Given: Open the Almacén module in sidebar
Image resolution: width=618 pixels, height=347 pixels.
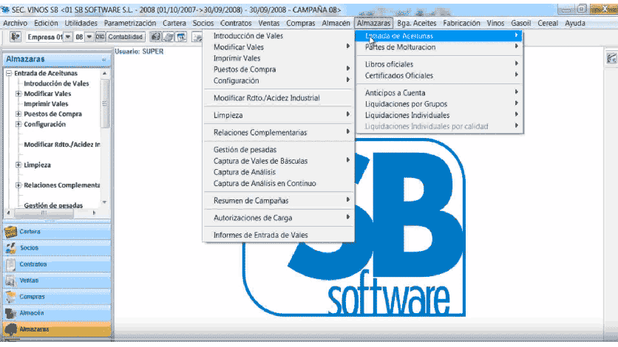Looking at the screenshot, I should coord(33,313).
